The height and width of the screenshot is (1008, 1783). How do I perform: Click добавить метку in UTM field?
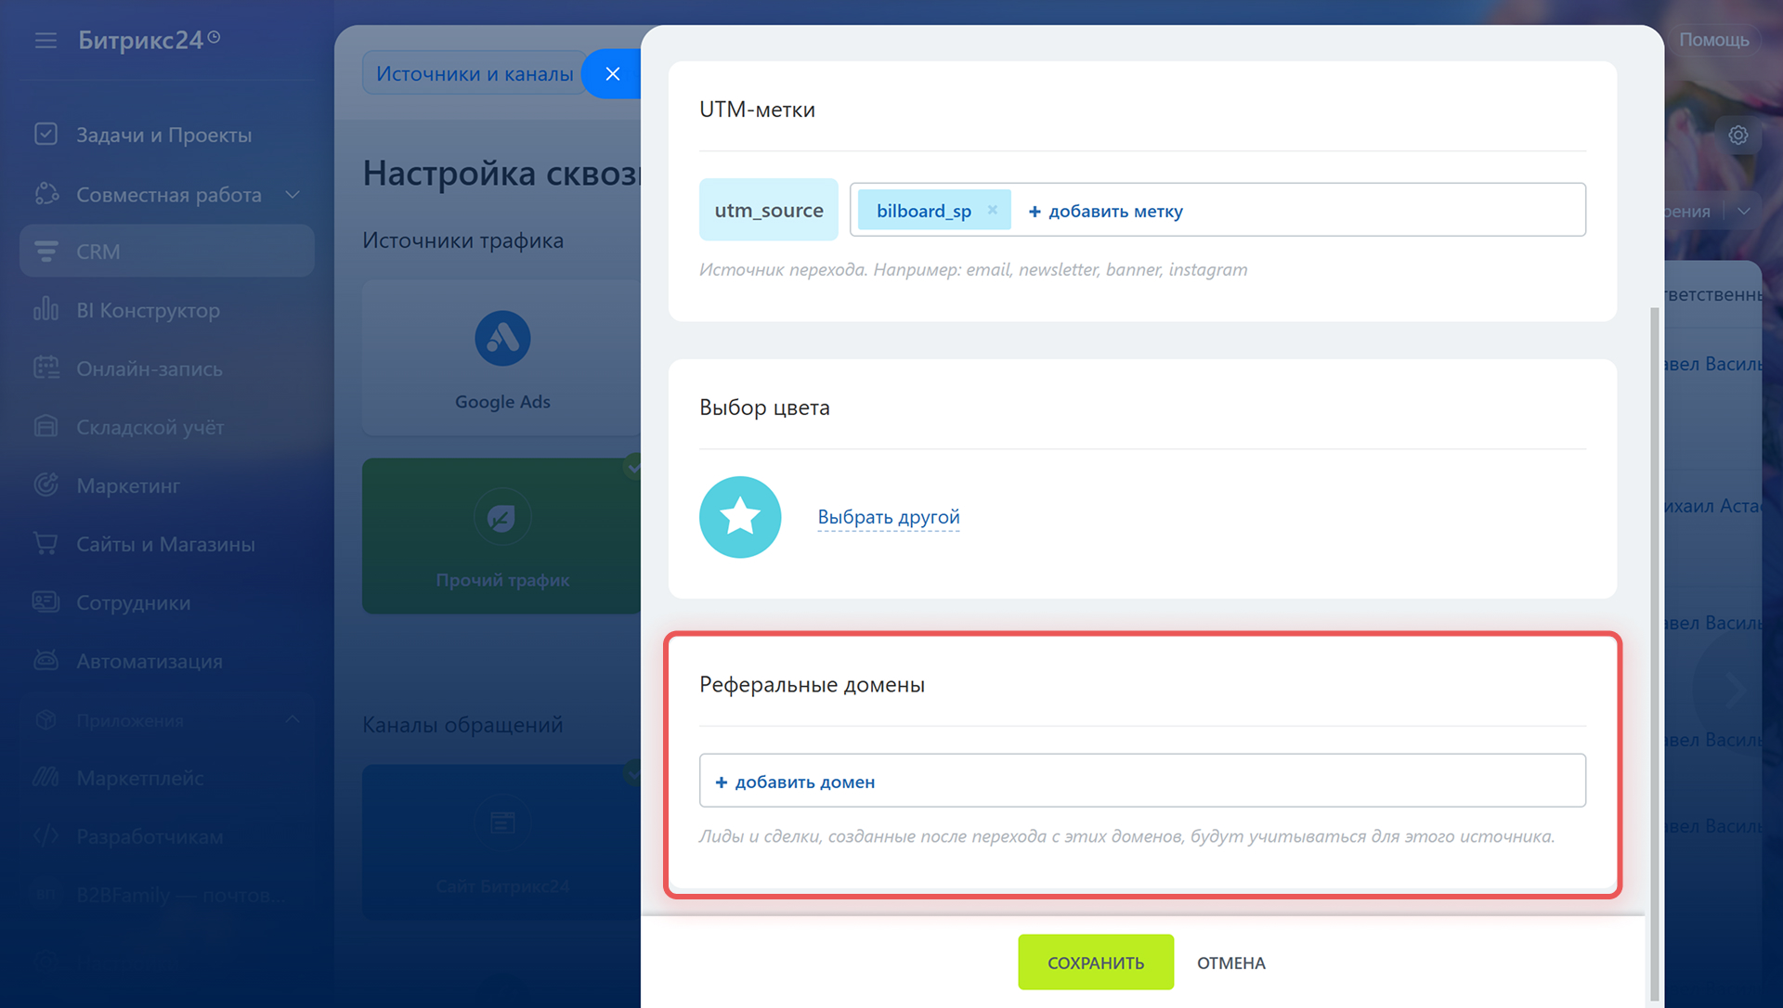(1105, 211)
